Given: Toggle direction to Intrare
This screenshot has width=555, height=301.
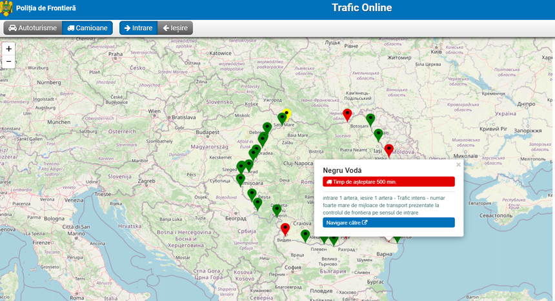Looking at the screenshot, I should coord(137,28).
